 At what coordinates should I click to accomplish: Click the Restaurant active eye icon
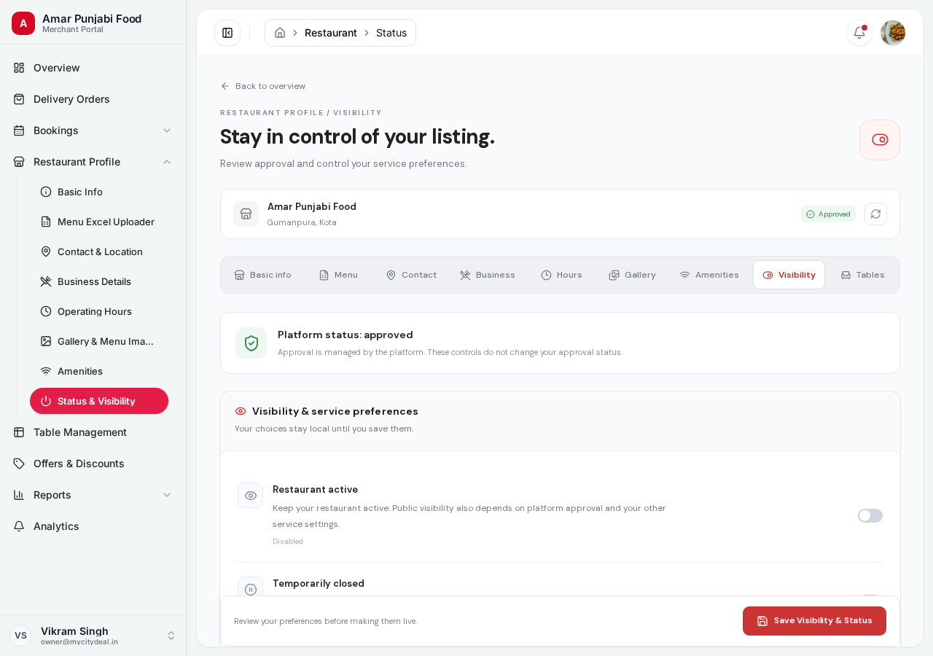coord(251,496)
